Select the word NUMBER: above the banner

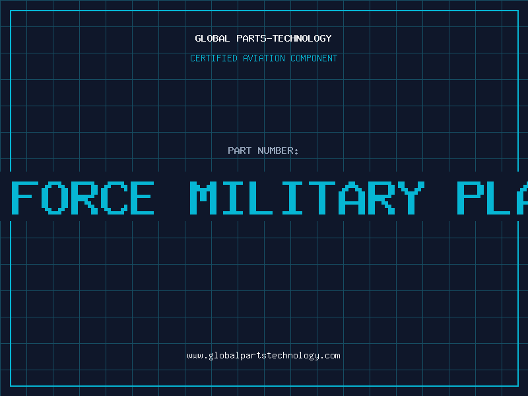pos(278,150)
